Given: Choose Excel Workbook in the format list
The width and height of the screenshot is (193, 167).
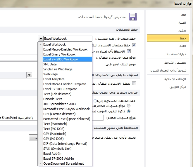Looking at the screenshot, I should click(x=67, y=44).
